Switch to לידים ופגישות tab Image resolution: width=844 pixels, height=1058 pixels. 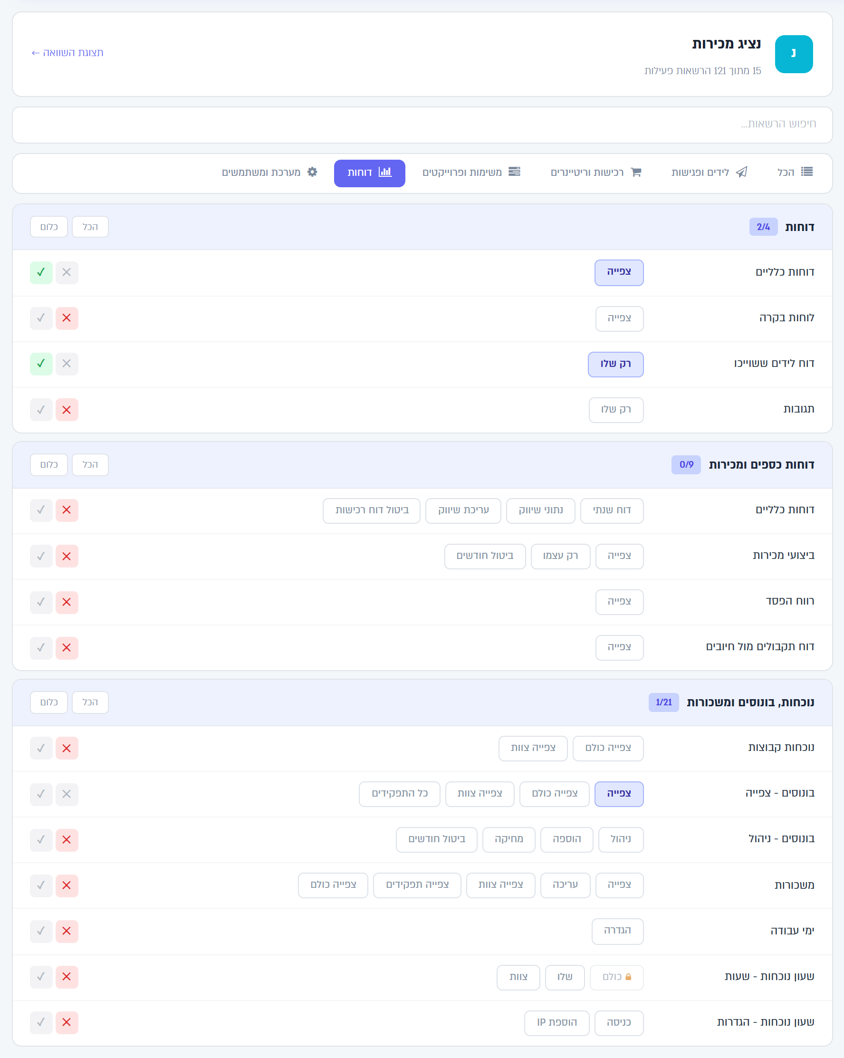pos(709,172)
